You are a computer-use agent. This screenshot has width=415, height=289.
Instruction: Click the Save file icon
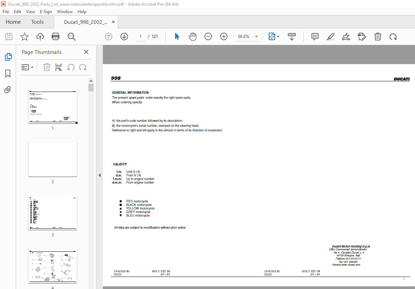[9, 37]
